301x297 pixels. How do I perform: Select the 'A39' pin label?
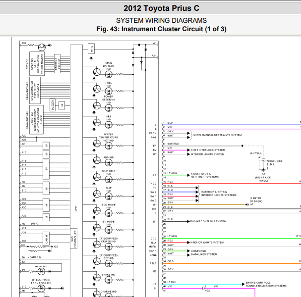[x=24, y=43]
